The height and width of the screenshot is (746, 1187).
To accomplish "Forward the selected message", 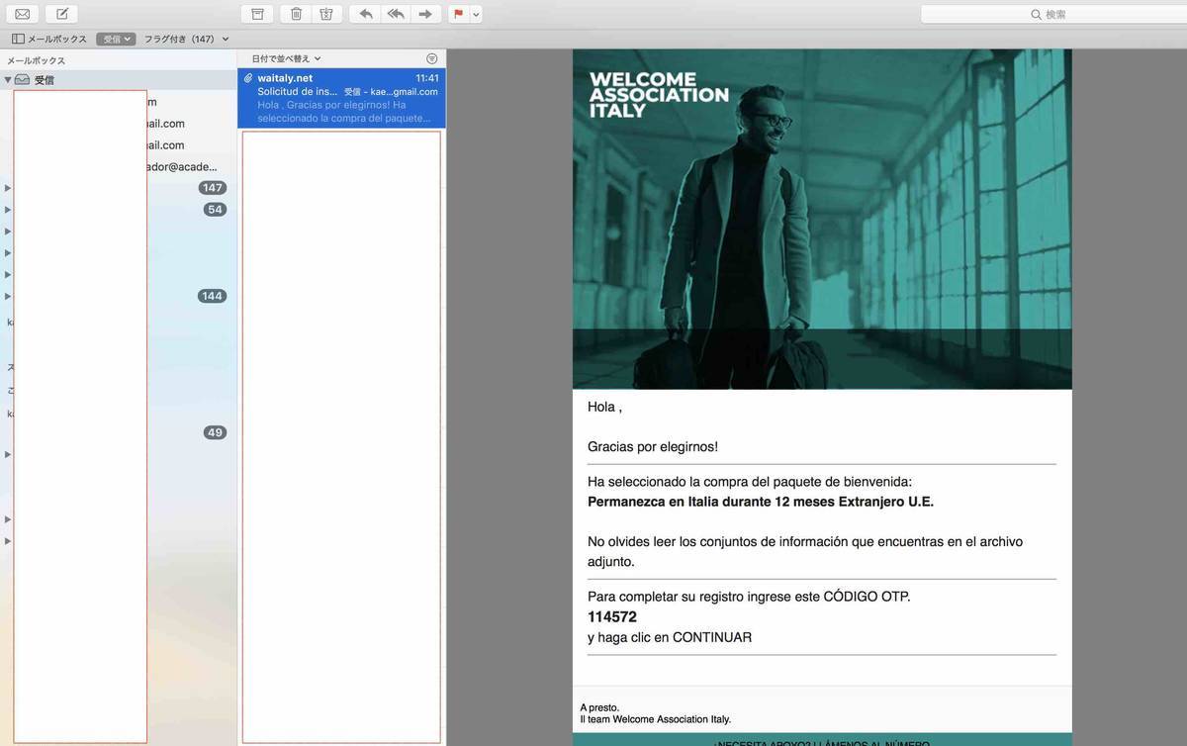I will [425, 14].
